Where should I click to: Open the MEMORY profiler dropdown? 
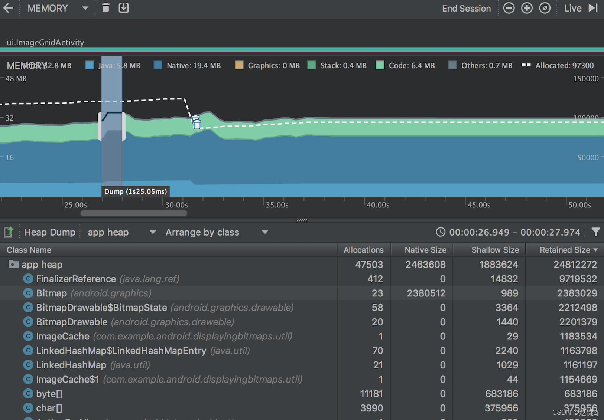(58, 8)
